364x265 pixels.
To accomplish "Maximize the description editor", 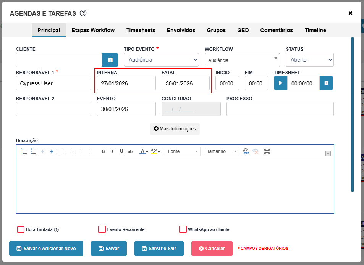I will tap(267, 151).
